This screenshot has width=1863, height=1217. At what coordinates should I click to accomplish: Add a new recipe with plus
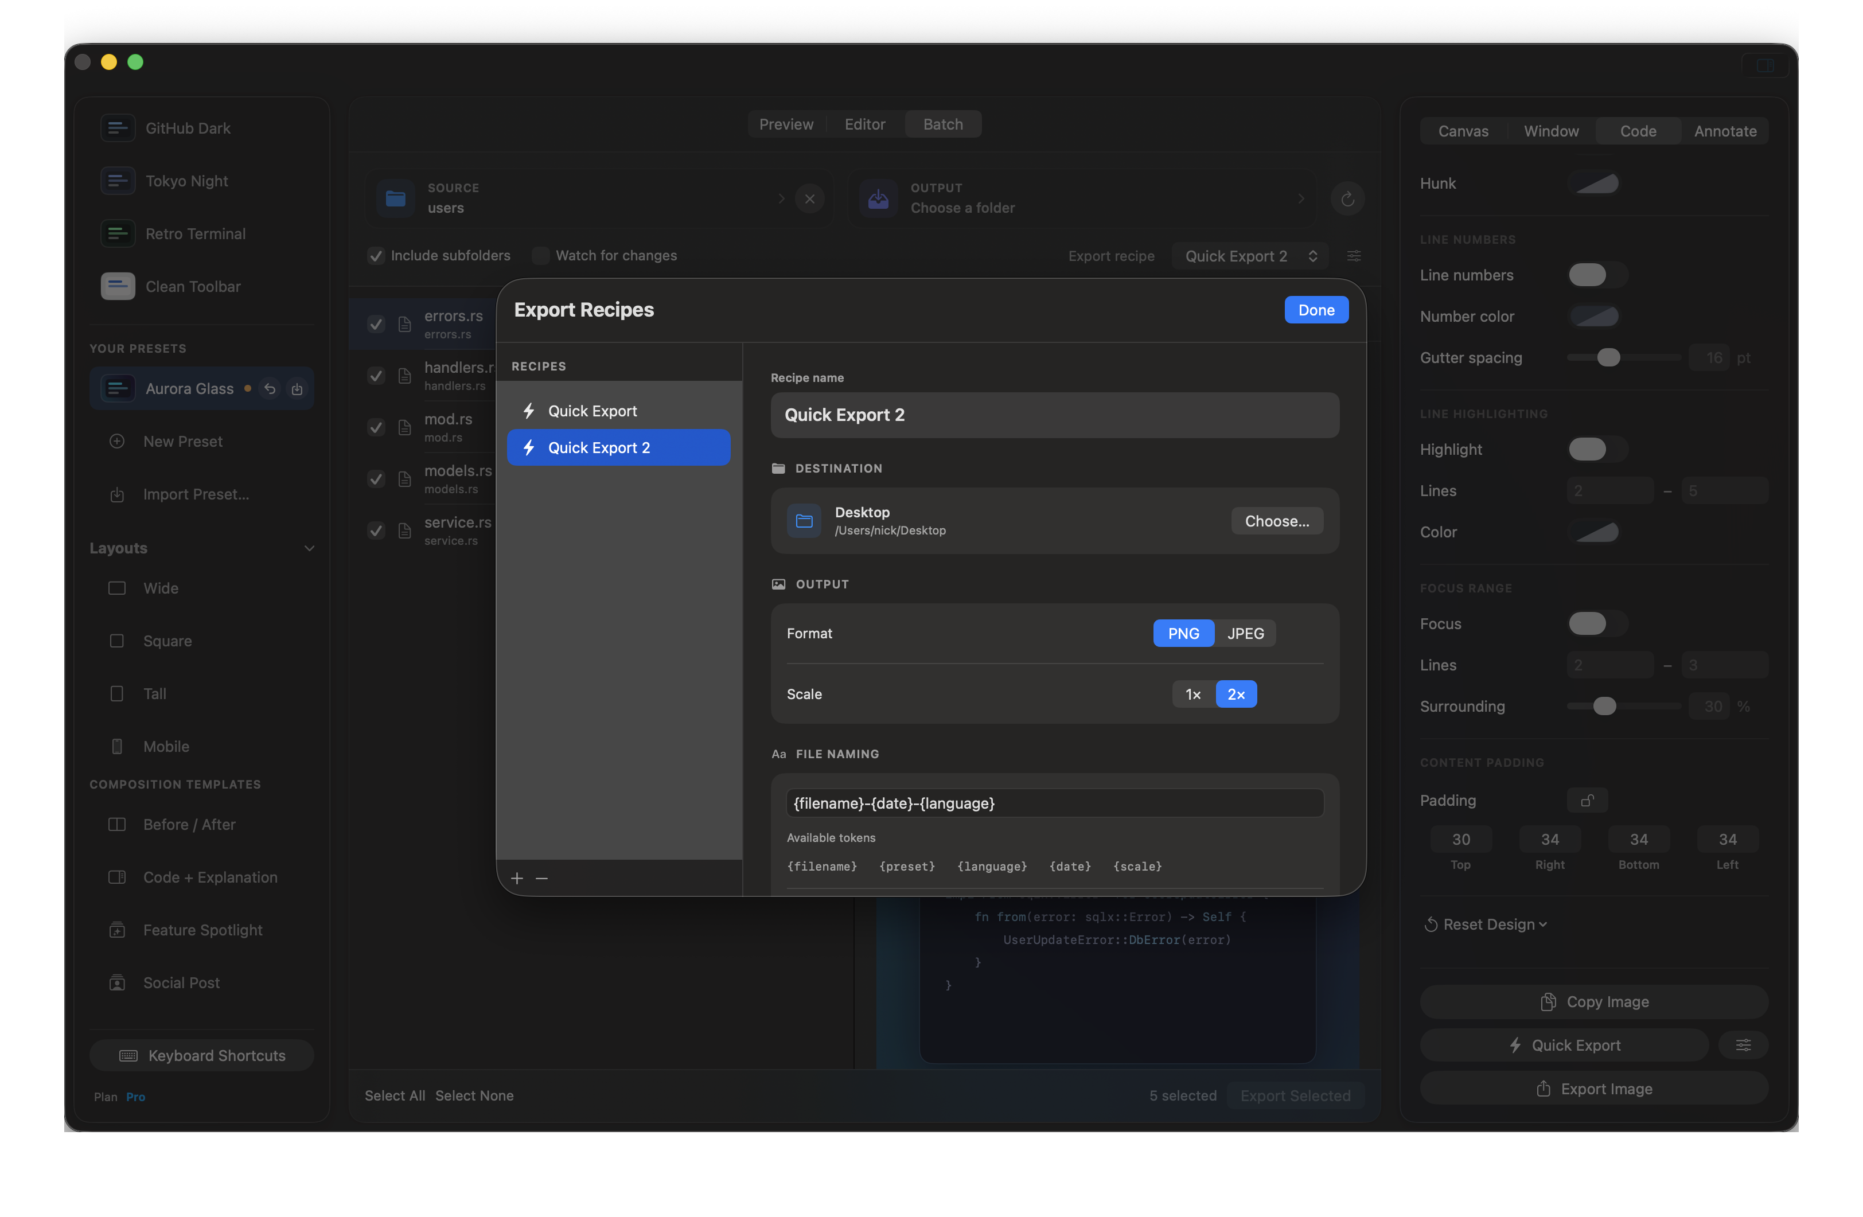[x=517, y=878]
